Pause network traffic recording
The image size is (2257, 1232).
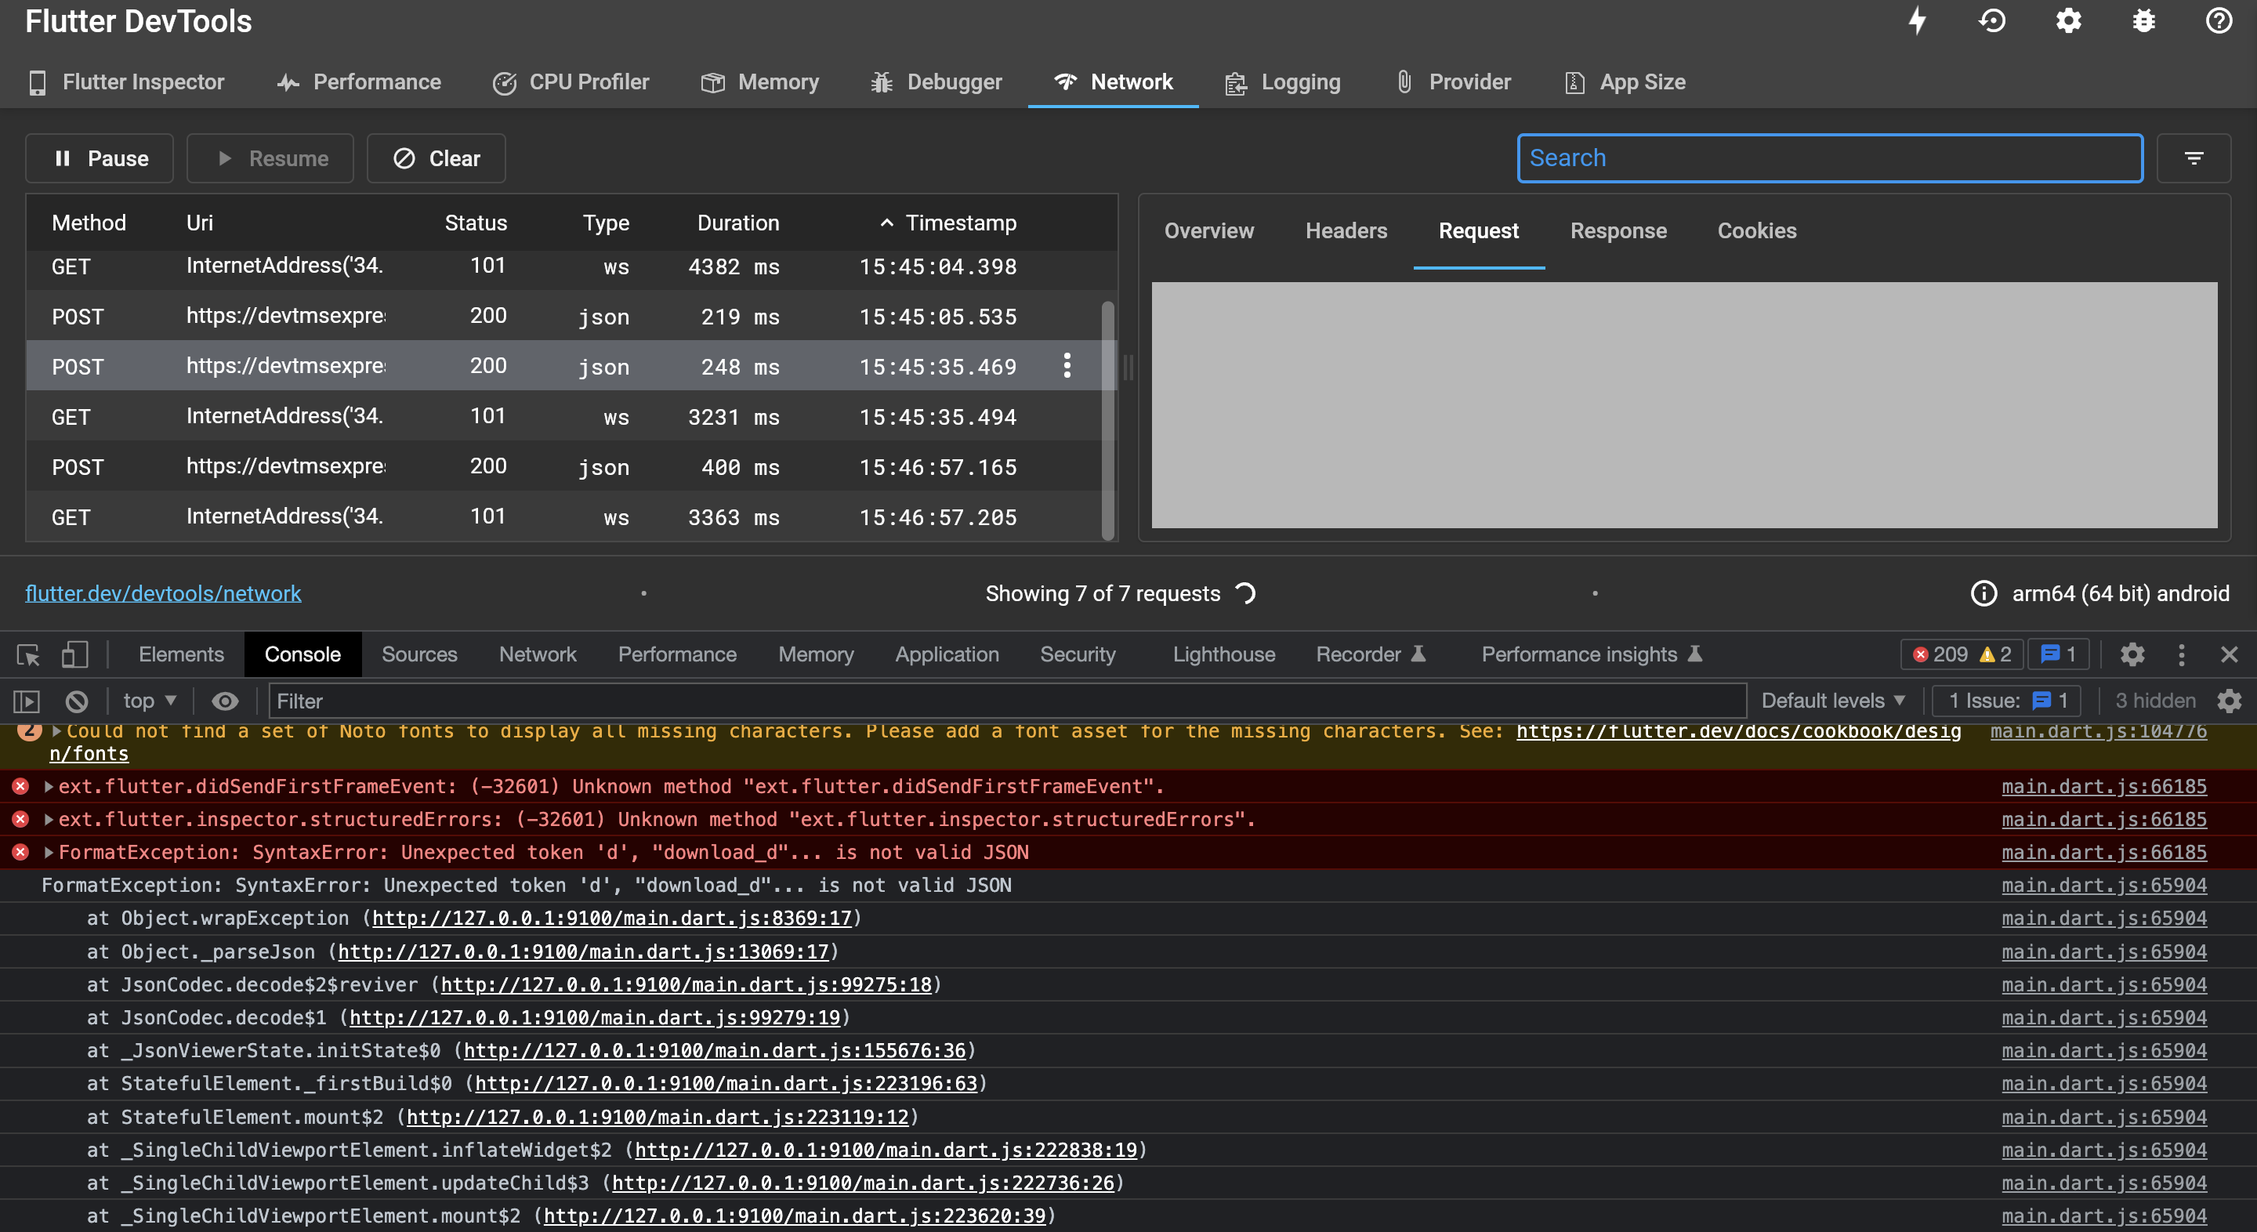click(99, 158)
